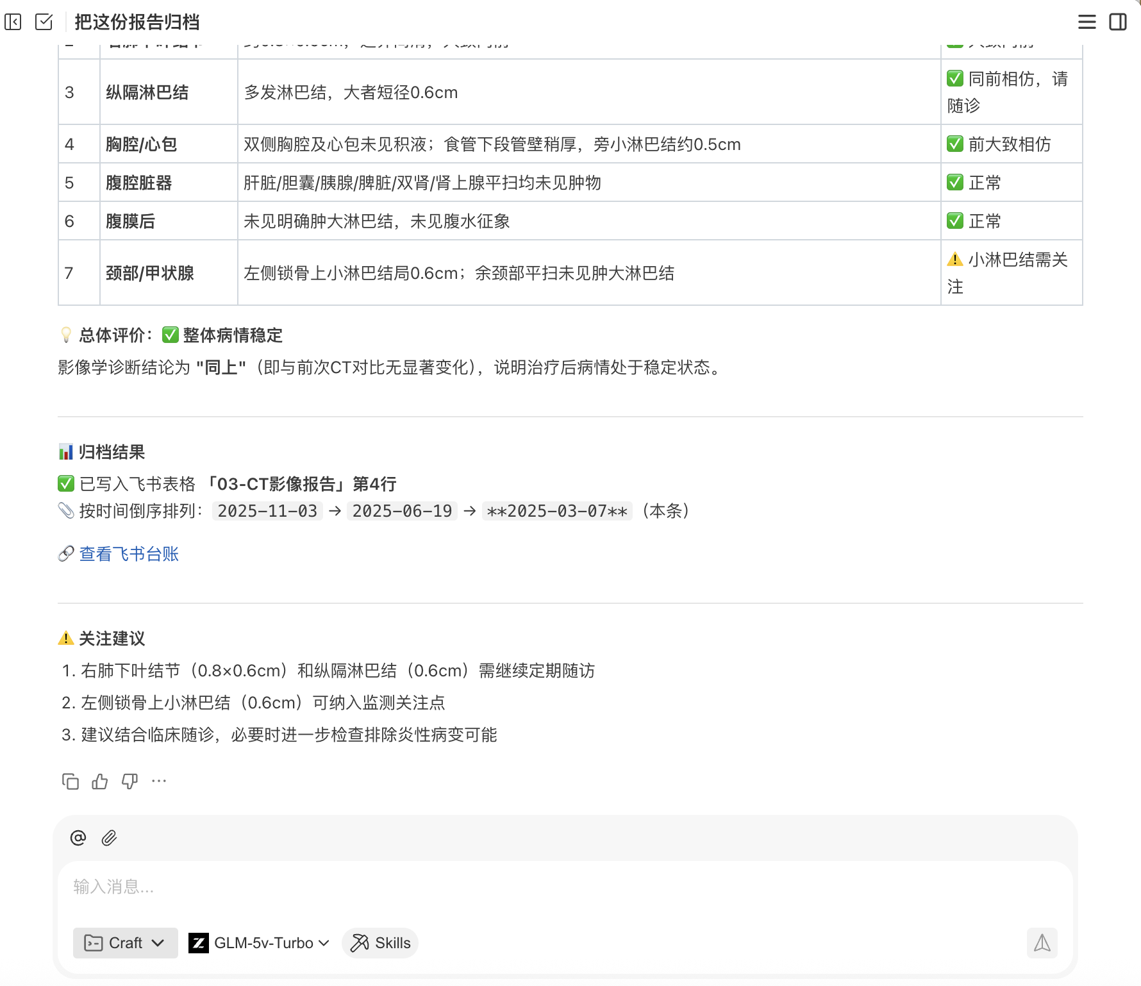The height and width of the screenshot is (986, 1141).
Task: Open the Skills button
Action: [x=380, y=942]
